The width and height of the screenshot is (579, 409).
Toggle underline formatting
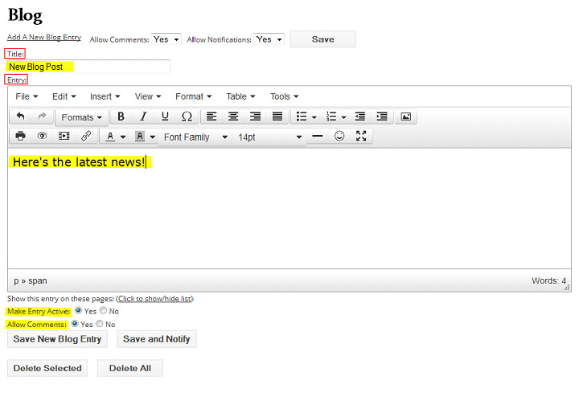165,117
